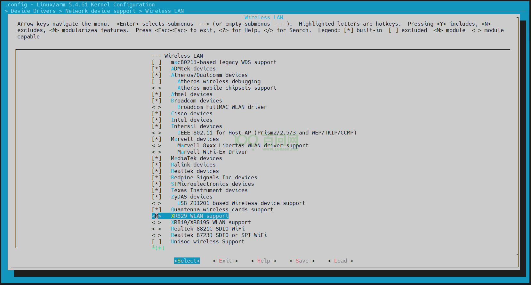Select the Marvell WiFi-Ex Driver entry
The height and width of the screenshot is (285, 531).
click(x=212, y=152)
